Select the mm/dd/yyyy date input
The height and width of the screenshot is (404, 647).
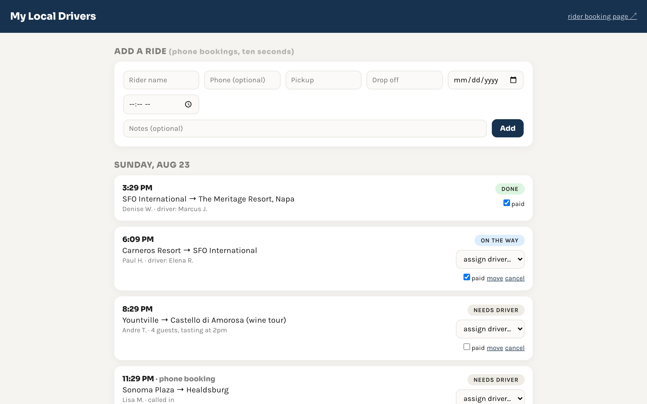pos(486,80)
